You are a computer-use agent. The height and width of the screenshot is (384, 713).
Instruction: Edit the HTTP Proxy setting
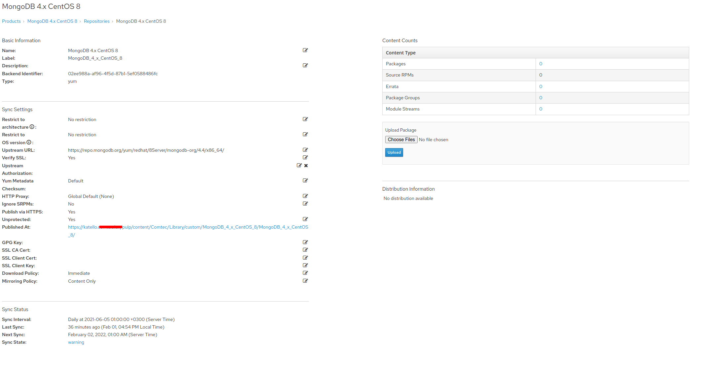click(x=305, y=196)
